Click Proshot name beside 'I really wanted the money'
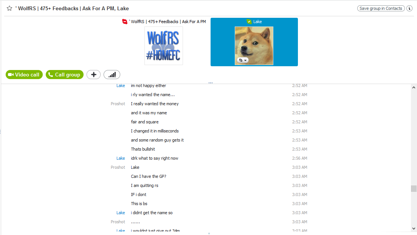Screen dimensions: 417x235 click(118, 104)
